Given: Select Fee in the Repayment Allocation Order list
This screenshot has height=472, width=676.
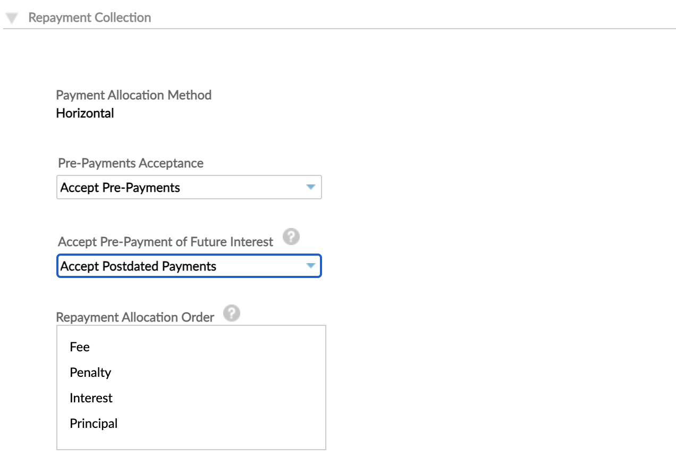Looking at the screenshot, I should [x=80, y=347].
